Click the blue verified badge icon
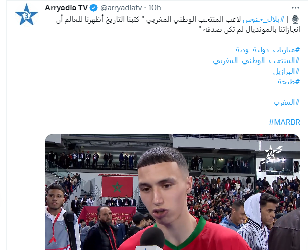This screenshot has height=250, width=308. click(94, 8)
